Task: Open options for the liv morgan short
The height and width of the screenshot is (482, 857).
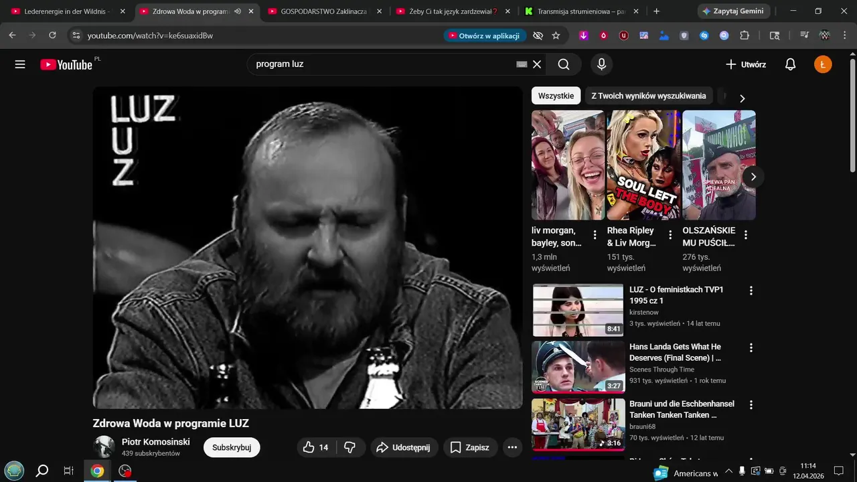Action: (x=595, y=235)
